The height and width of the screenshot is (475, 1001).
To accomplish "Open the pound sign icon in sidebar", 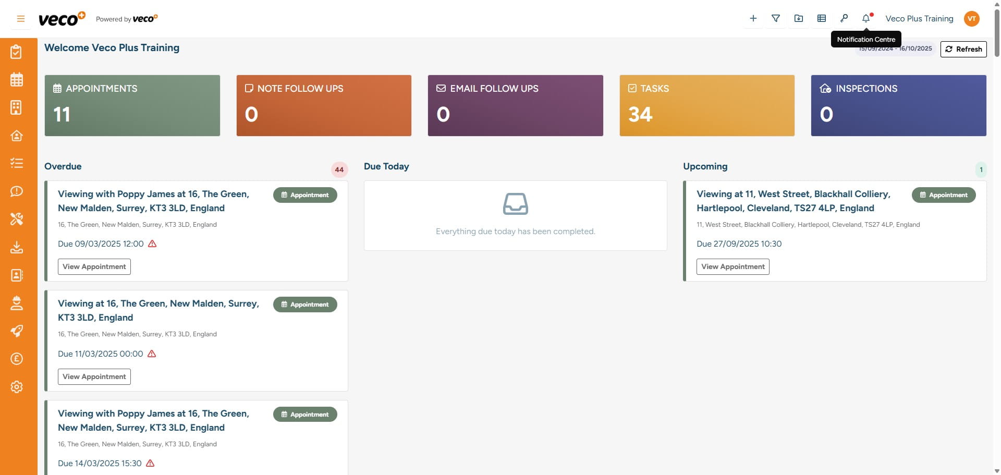I will [x=17, y=359].
